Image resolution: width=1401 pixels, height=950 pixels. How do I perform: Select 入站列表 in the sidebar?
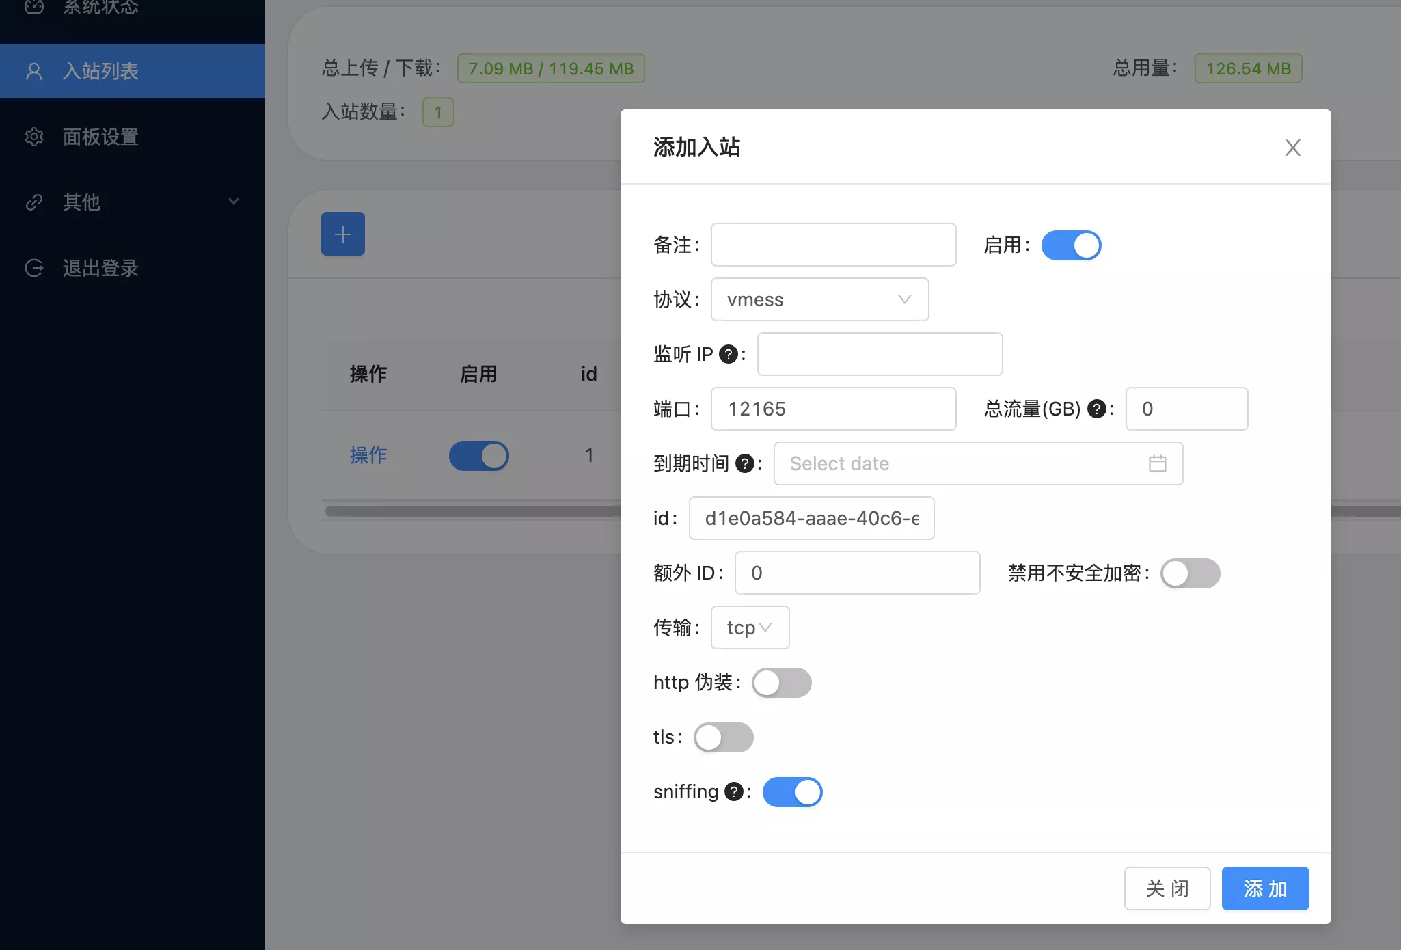pos(133,71)
